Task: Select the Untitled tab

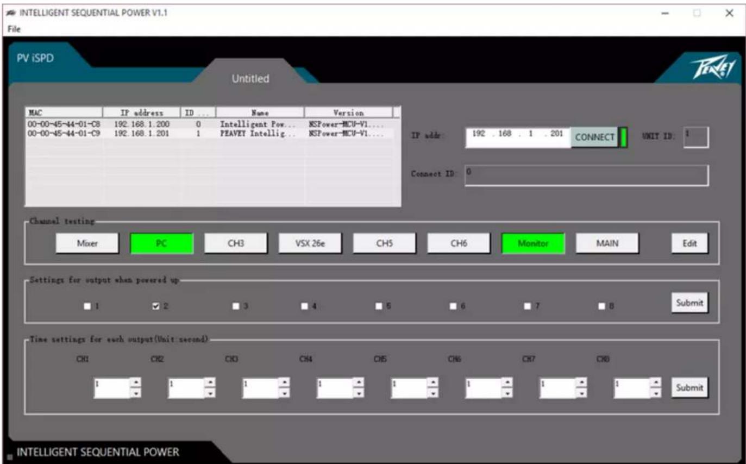Action: pos(250,79)
